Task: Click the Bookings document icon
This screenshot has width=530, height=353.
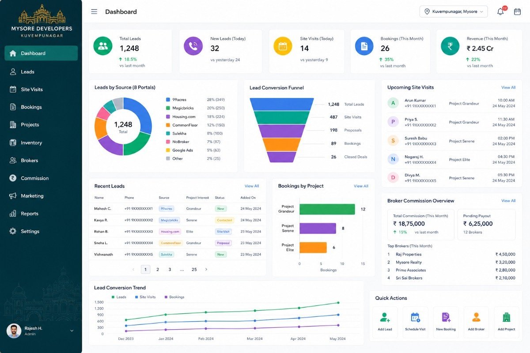Action: click(364, 46)
